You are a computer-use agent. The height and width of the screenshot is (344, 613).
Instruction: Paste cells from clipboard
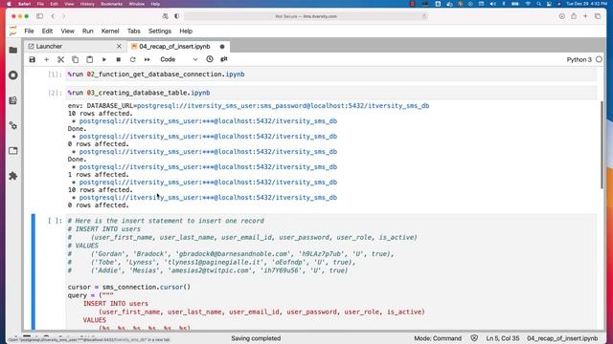(89, 59)
